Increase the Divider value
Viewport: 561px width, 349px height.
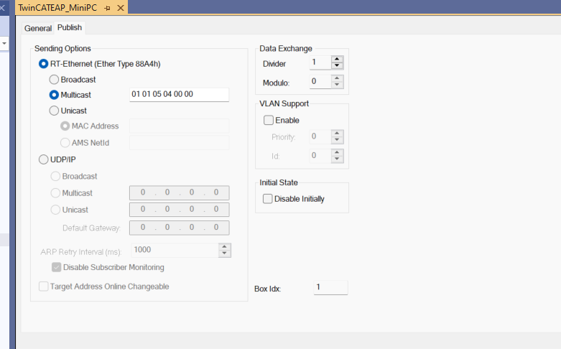click(x=337, y=59)
